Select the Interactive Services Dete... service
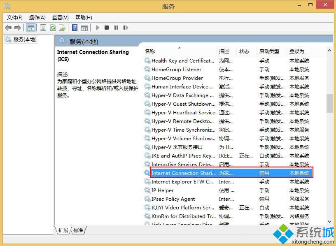Screen dimensions: 336x246 pos(227,165)
